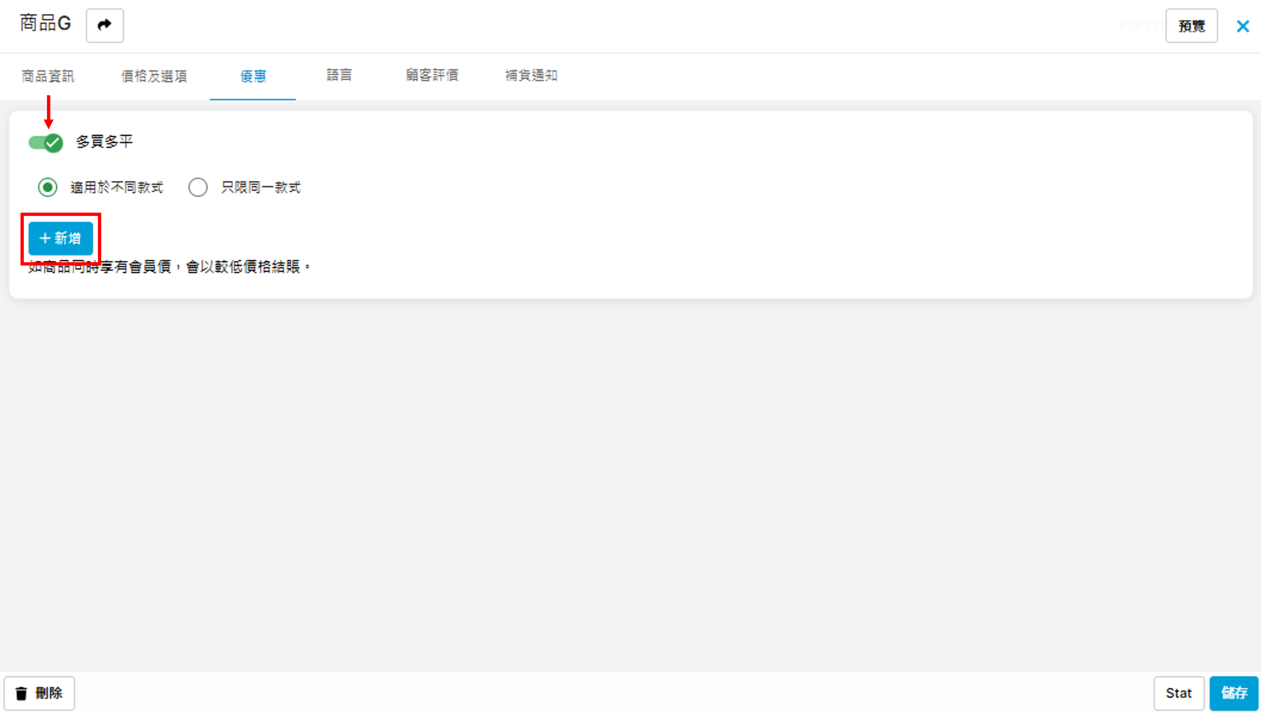The width and height of the screenshot is (1261, 712).
Task: Select the 適用於不同款式 radio option
Action: pos(48,187)
